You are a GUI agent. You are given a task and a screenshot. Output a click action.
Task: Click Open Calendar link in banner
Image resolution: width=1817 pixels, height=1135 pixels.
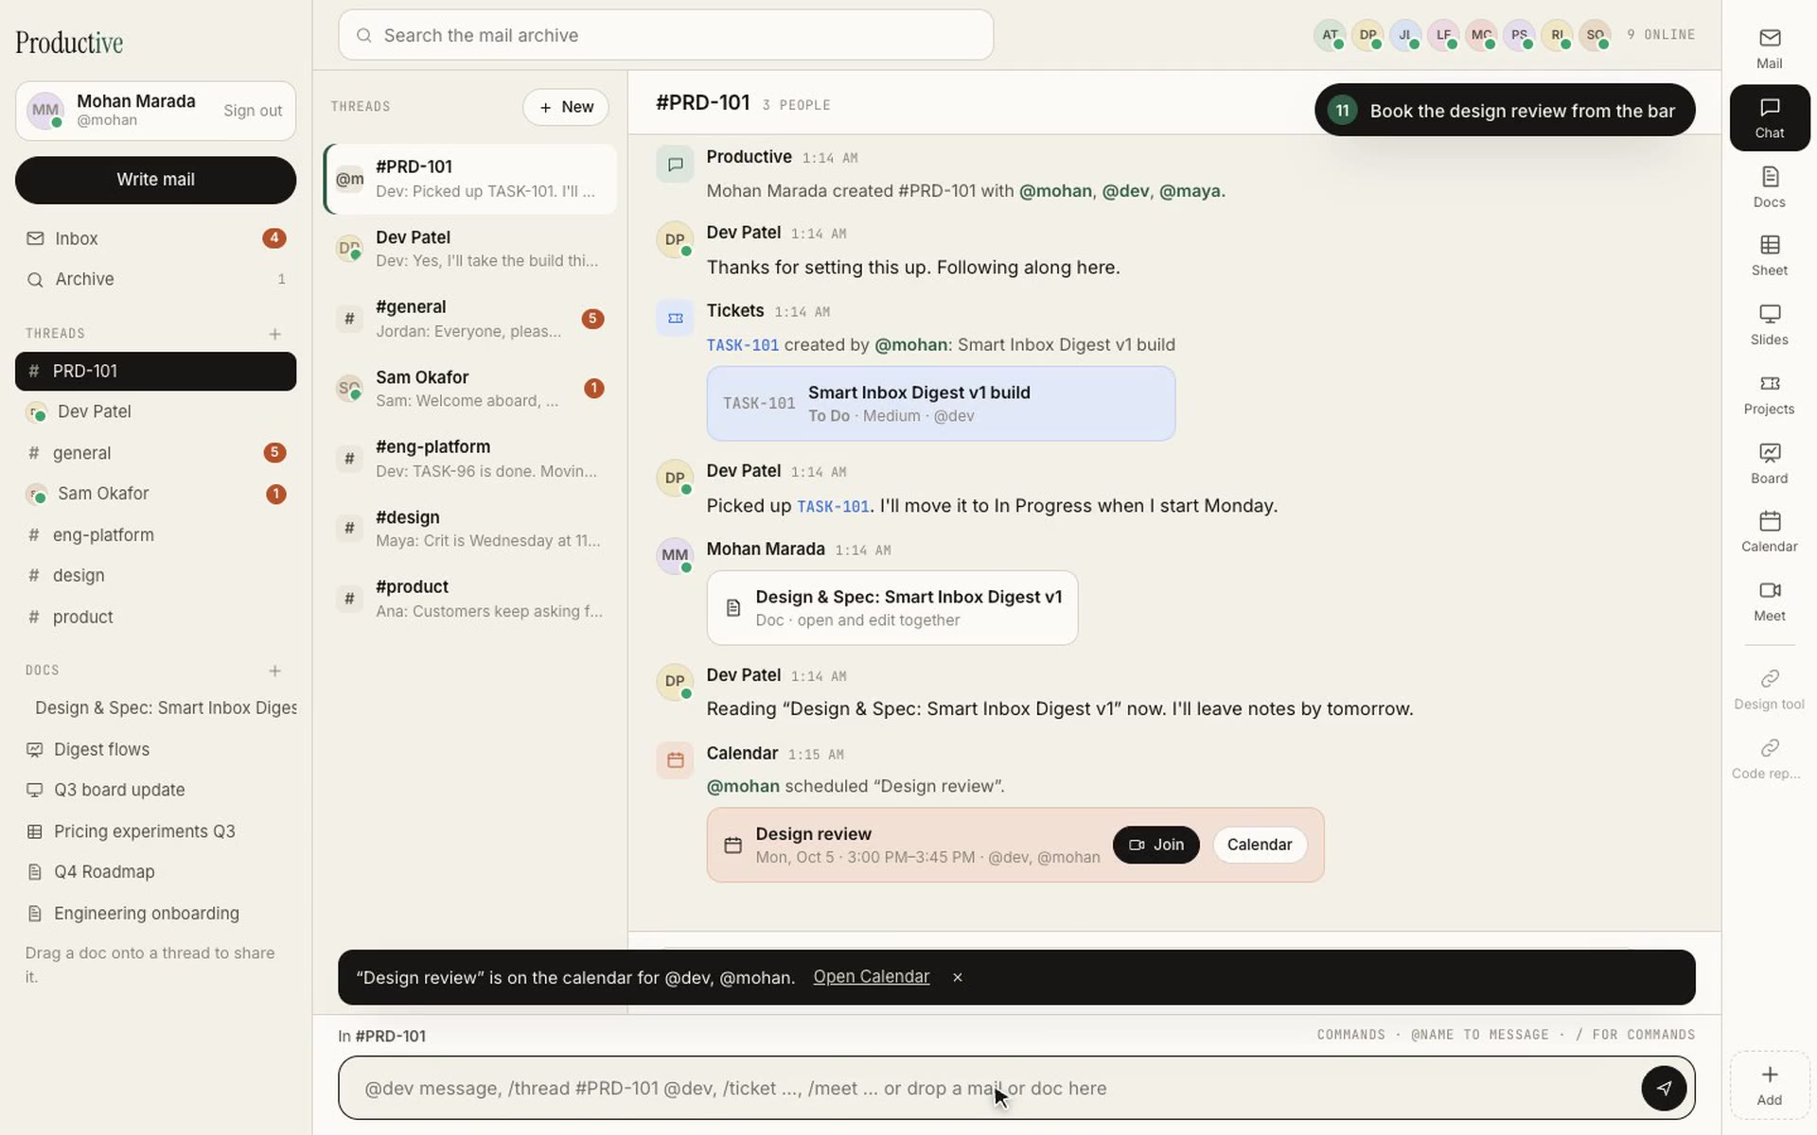click(871, 977)
